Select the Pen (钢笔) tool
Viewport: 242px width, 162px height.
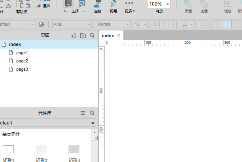(x=113, y=6)
